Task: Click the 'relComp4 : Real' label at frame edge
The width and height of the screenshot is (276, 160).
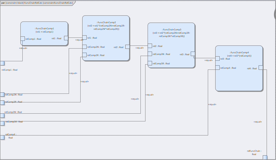Action: 11,136
